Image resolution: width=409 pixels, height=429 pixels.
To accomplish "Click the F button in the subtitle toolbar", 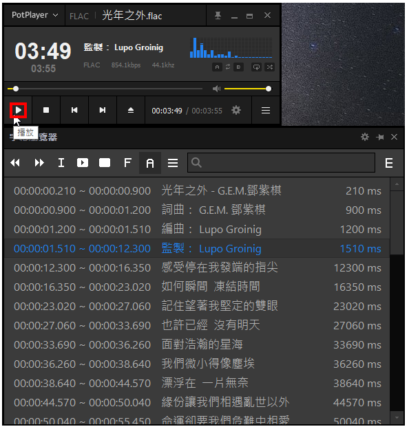I will click(x=127, y=163).
